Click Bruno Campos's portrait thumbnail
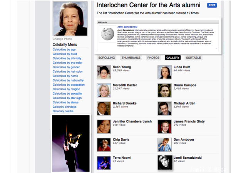 [164, 90]
